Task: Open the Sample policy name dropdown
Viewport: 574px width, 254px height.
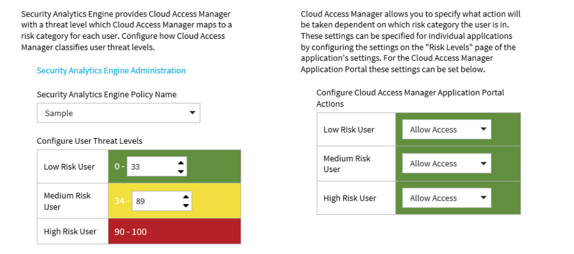Action: [x=118, y=113]
